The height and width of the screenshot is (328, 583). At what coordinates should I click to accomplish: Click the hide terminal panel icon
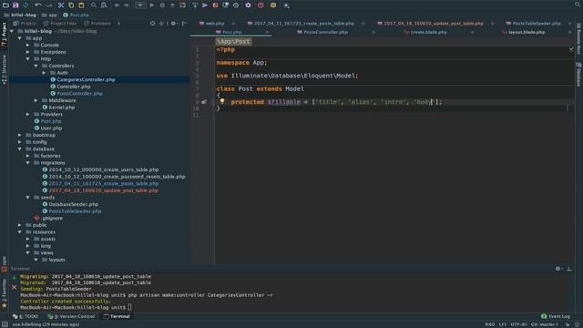tap(569, 269)
